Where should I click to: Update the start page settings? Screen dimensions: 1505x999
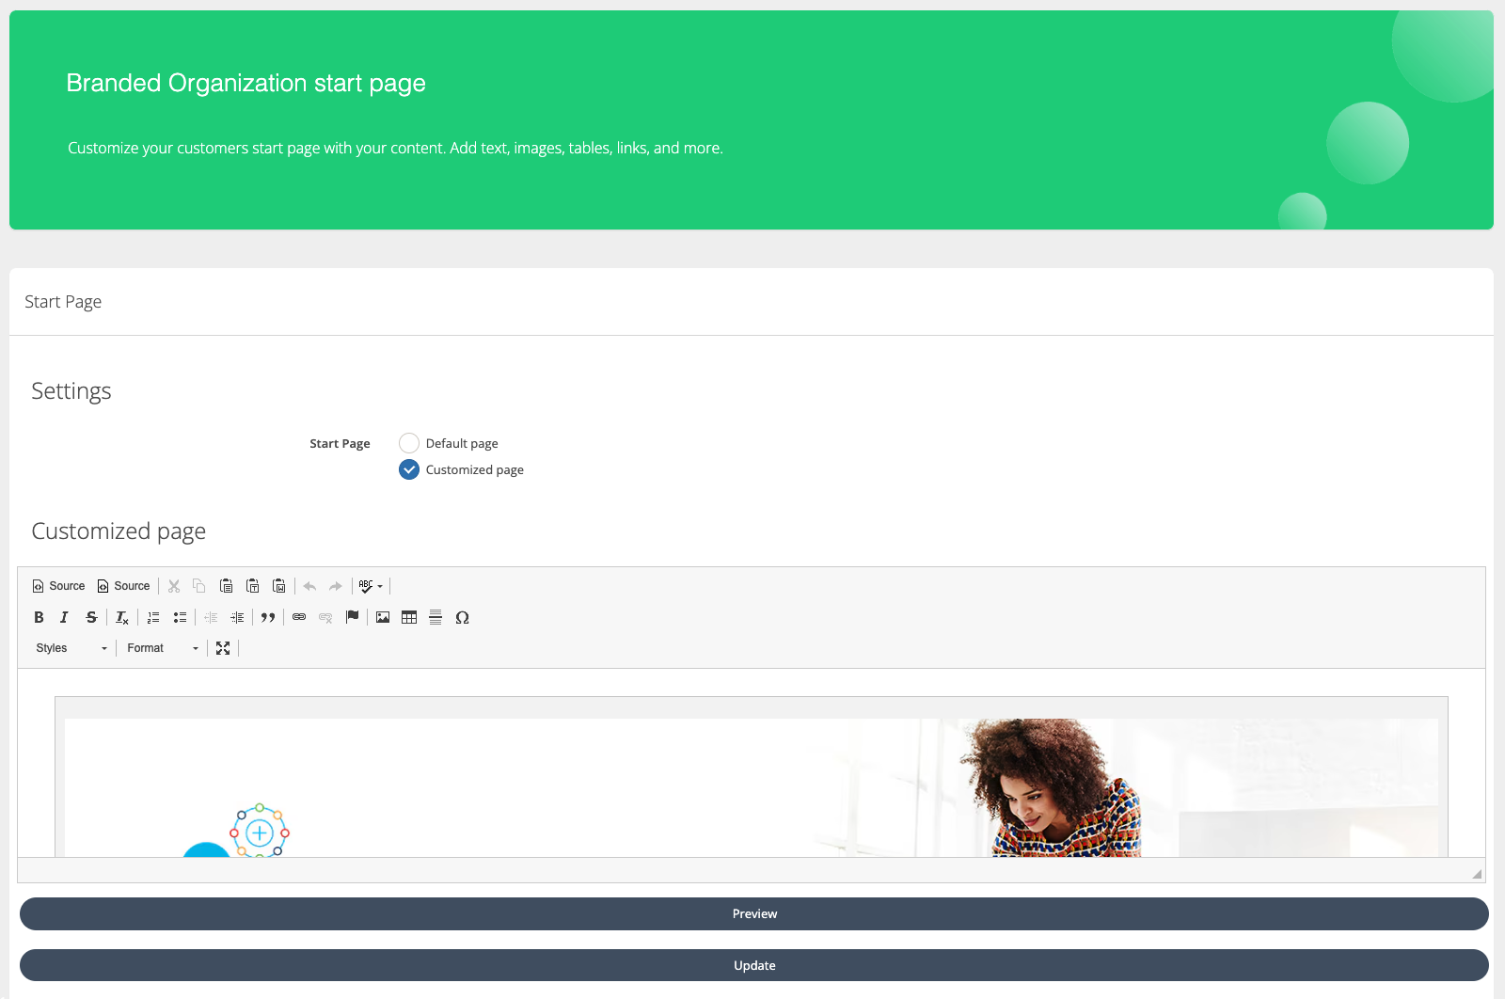tap(753, 965)
